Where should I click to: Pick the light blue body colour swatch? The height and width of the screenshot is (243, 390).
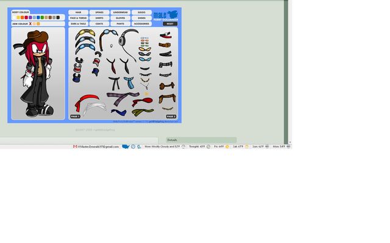(x=34, y=18)
